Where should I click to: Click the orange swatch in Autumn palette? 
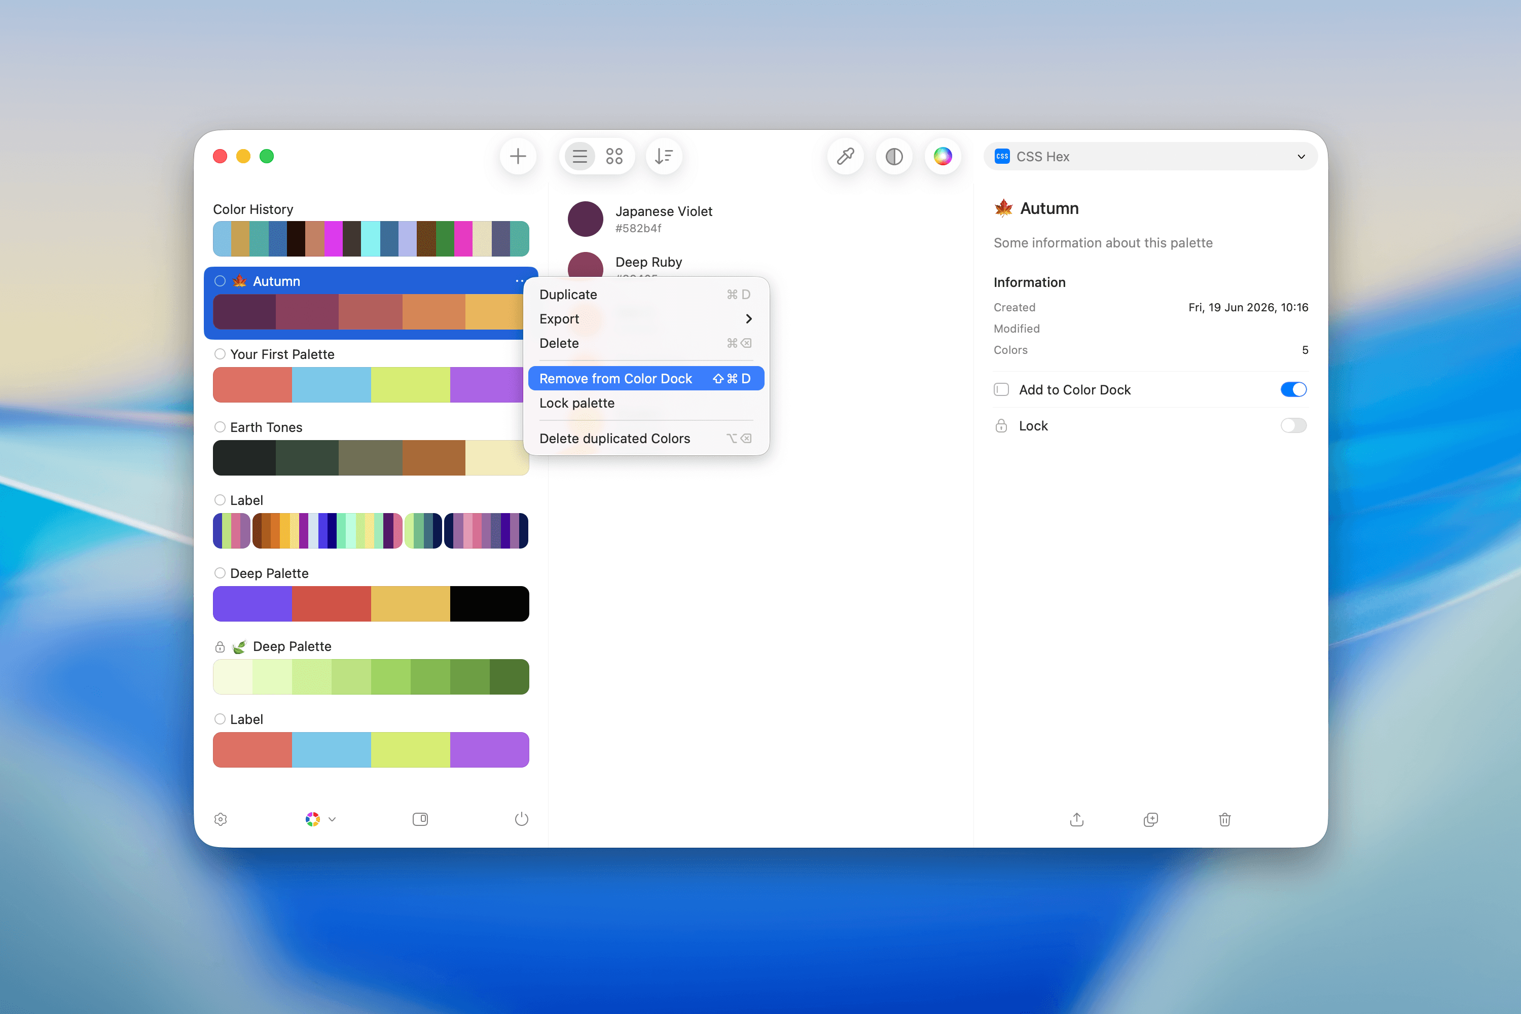tap(434, 312)
